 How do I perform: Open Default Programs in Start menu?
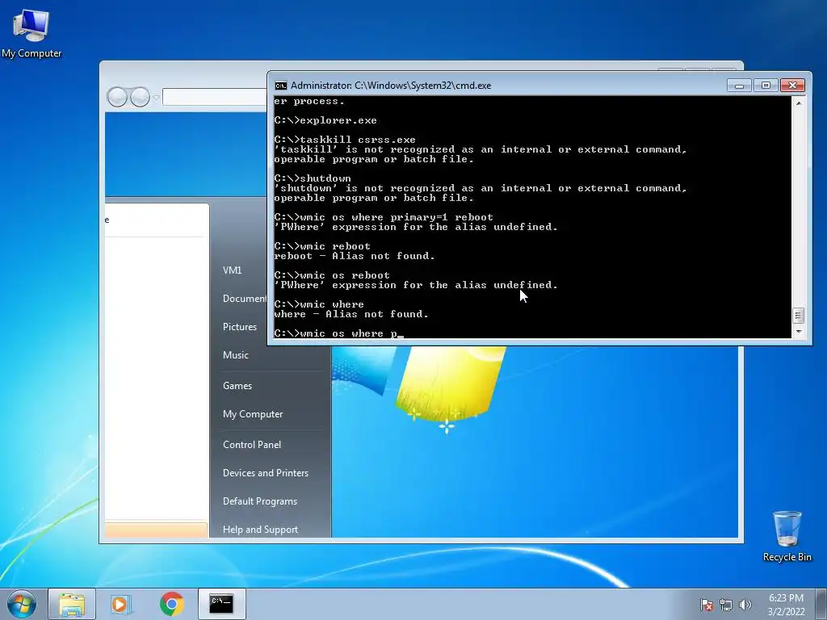(x=260, y=501)
